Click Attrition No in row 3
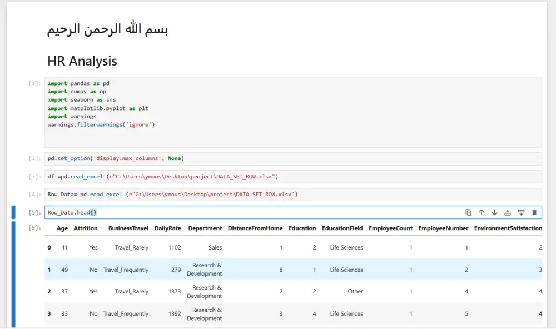Image resolution: width=556 pixels, height=329 pixels. point(93,314)
